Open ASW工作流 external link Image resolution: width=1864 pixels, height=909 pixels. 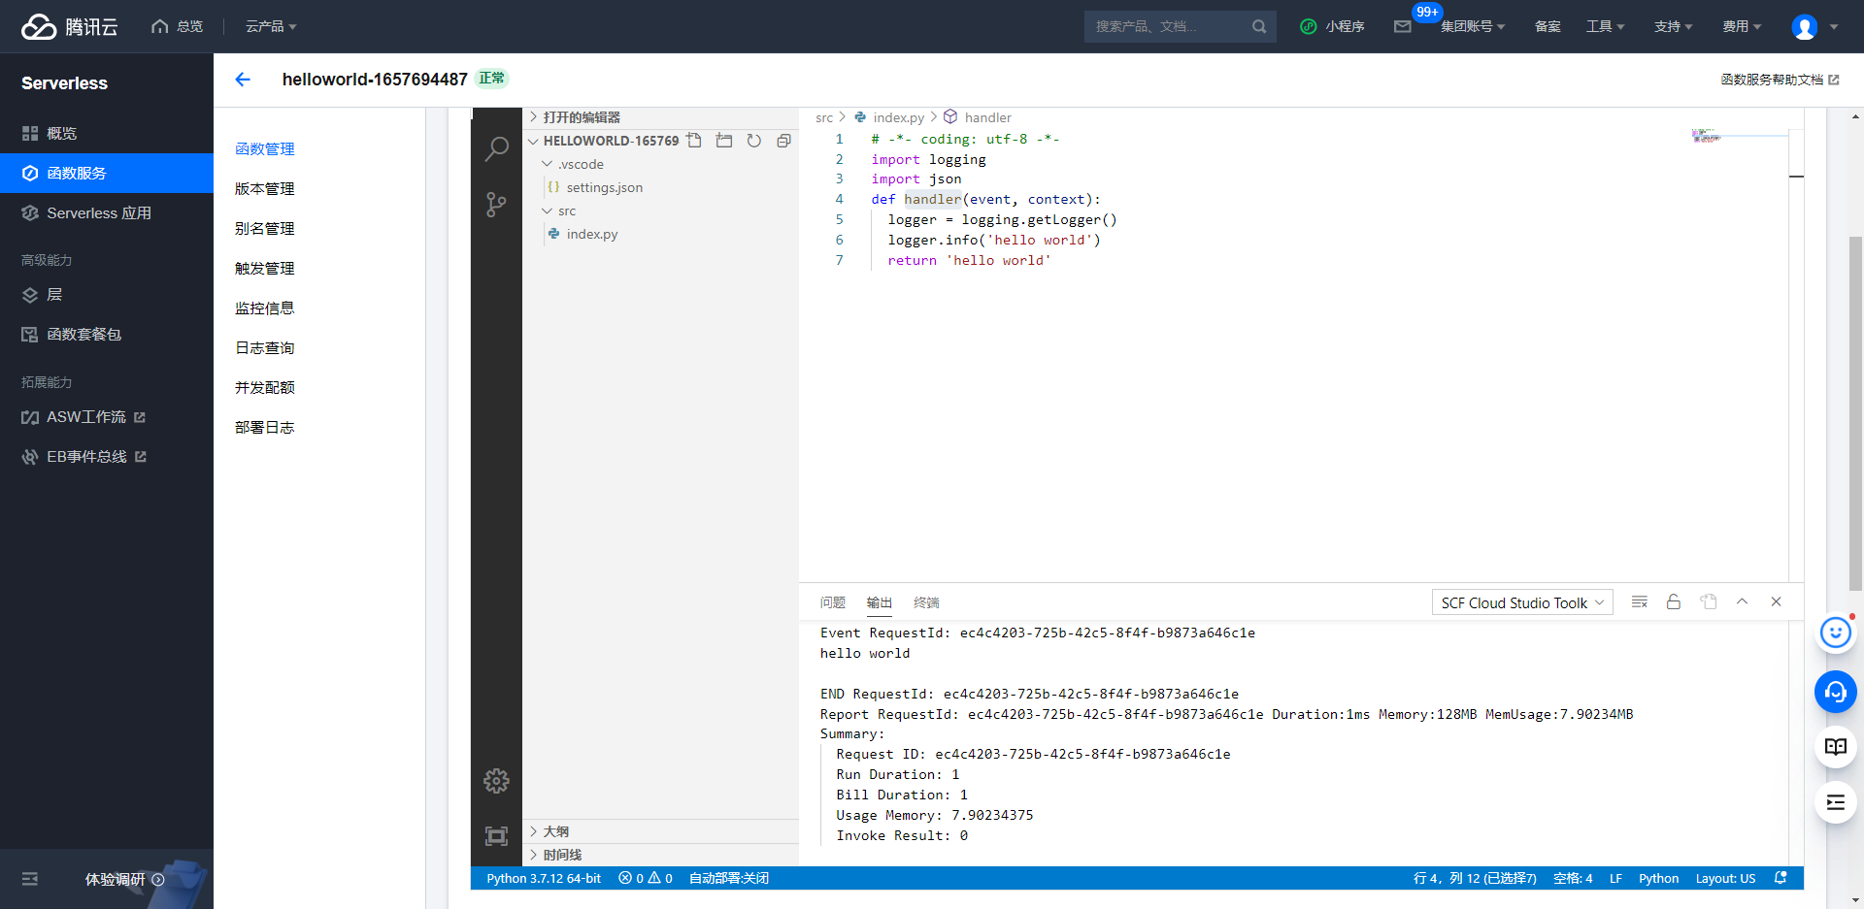point(83,417)
